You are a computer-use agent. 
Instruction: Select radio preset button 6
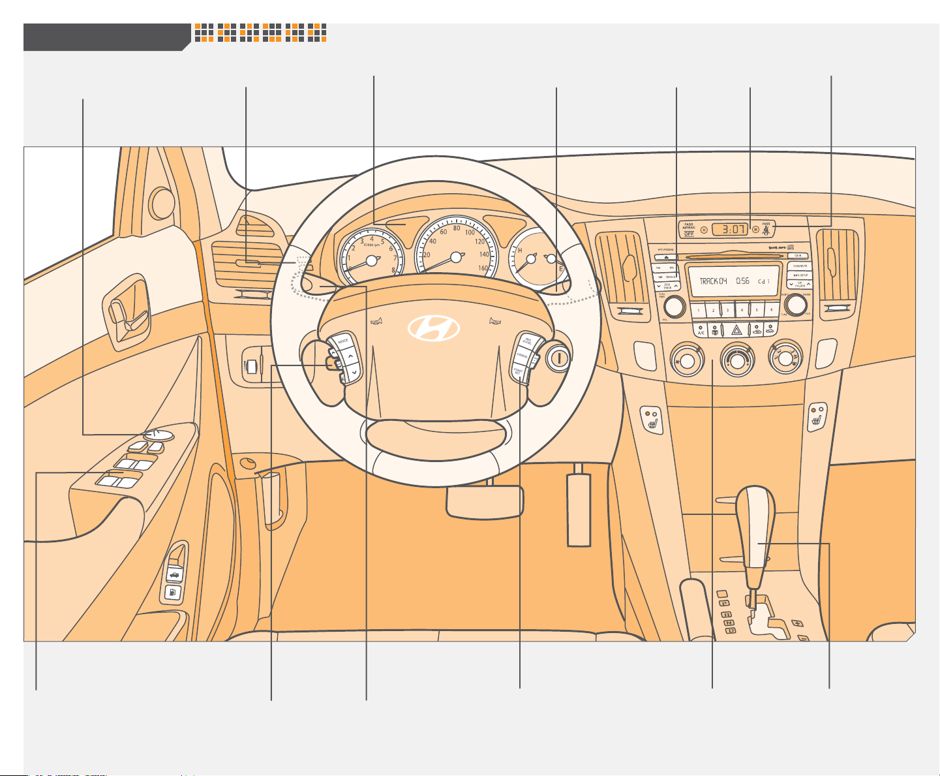tap(772, 310)
